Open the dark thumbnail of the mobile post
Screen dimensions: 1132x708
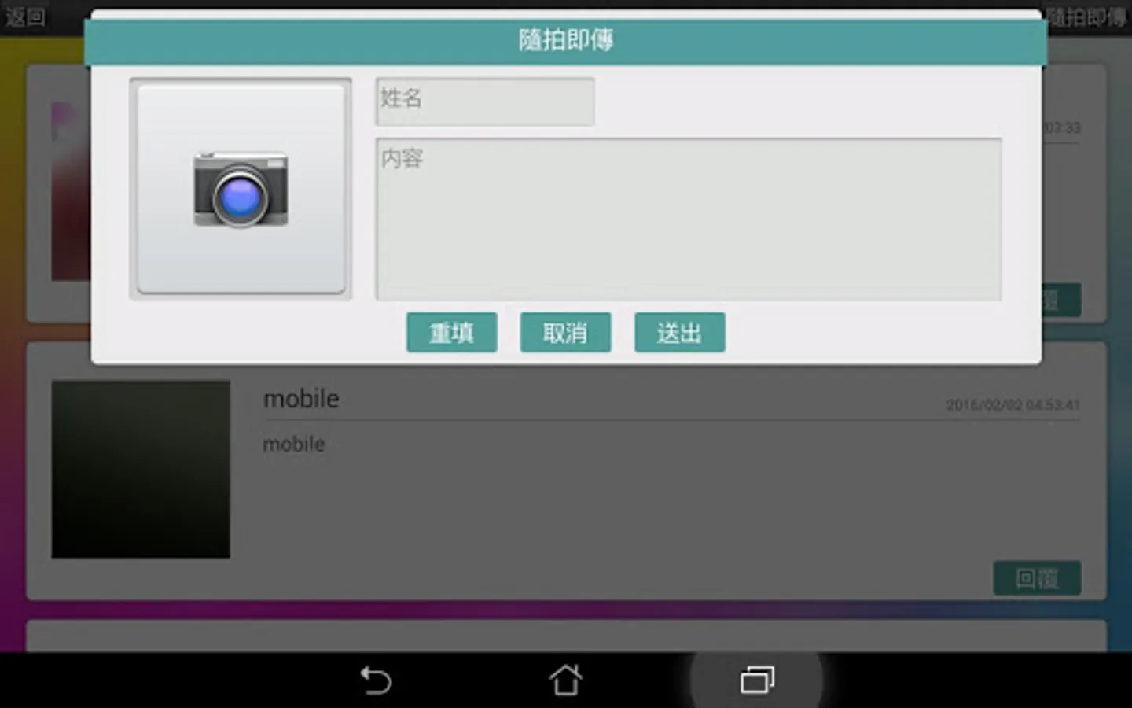pyautogui.click(x=141, y=470)
